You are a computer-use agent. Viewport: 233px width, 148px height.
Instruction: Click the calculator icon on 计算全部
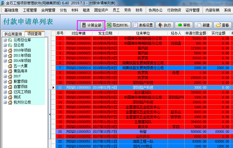pos(84,25)
